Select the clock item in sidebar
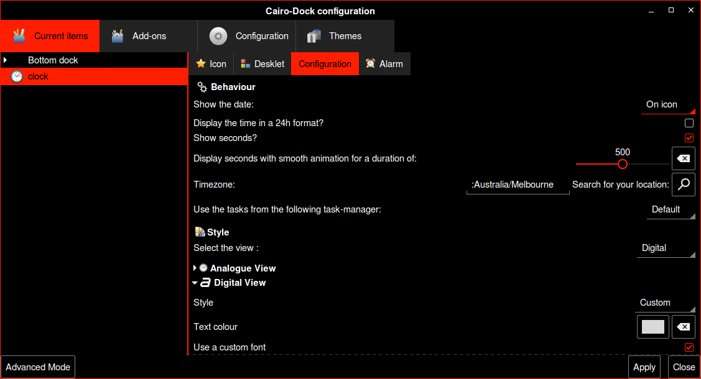Viewport: 701px width, 379px height. point(93,76)
